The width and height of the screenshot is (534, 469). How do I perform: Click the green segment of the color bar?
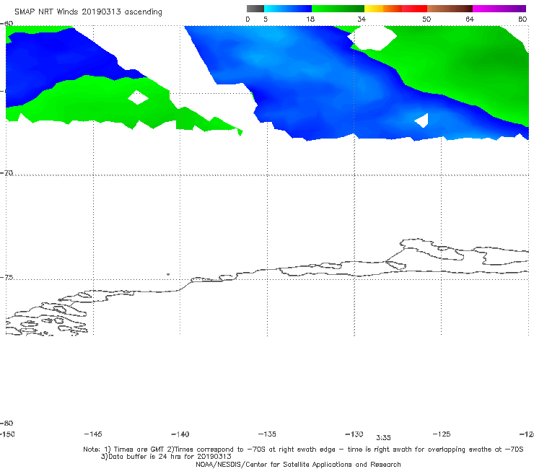coord(338,9)
